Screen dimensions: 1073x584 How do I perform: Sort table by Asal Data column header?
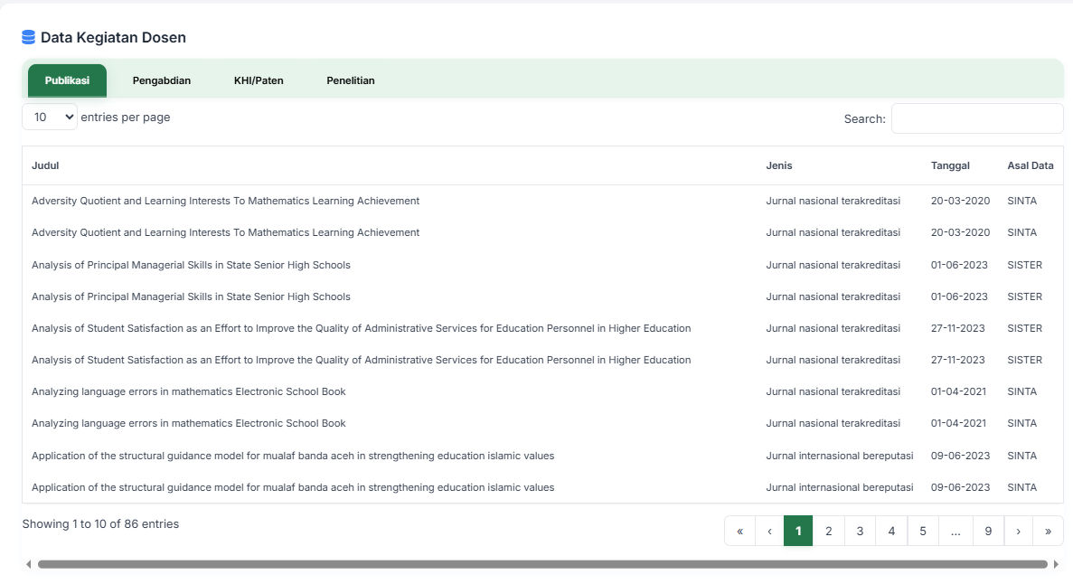click(1030, 165)
